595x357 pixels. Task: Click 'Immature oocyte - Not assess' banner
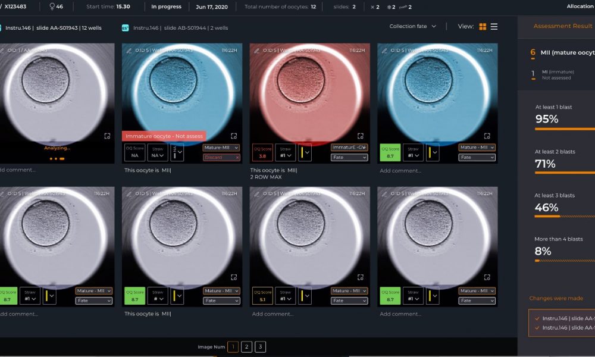[164, 136]
